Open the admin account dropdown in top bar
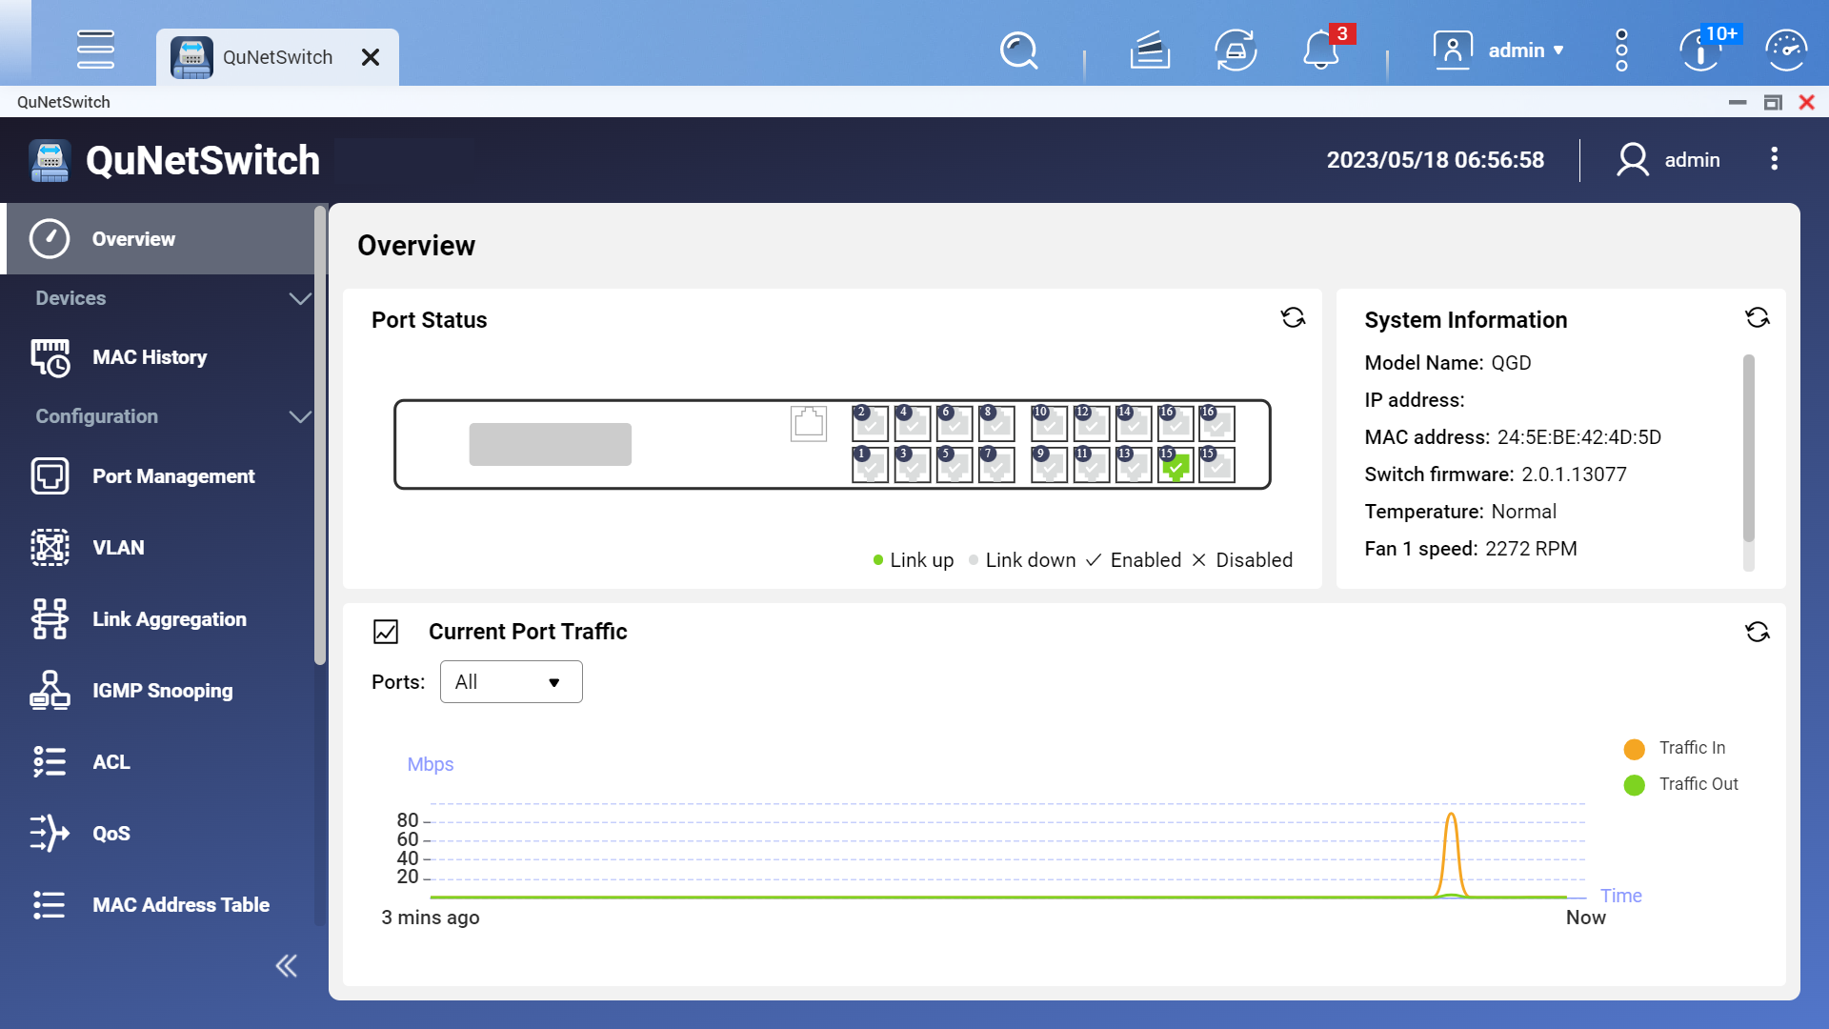 pyautogui.click(x=1499, y=50)
